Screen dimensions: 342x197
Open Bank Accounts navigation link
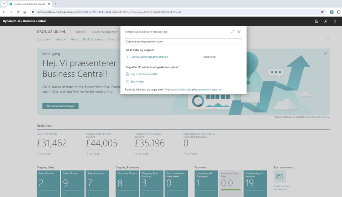click(x=93, y=39)
